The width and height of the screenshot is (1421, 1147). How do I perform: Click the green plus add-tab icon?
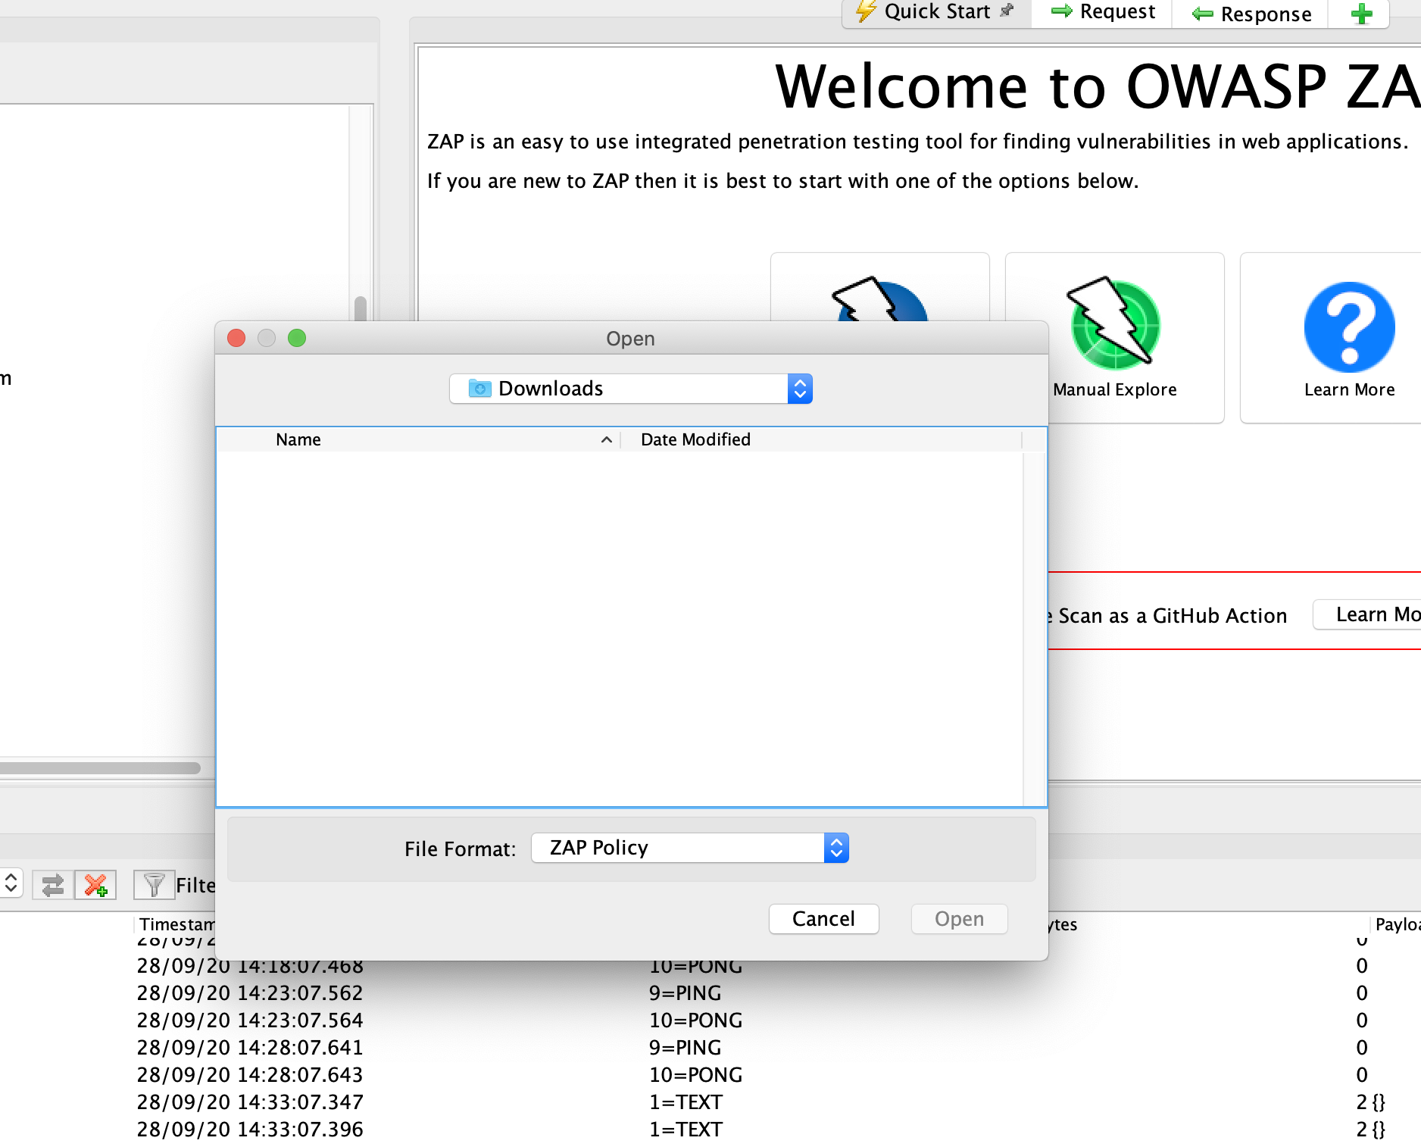[x=1361, y=14]
